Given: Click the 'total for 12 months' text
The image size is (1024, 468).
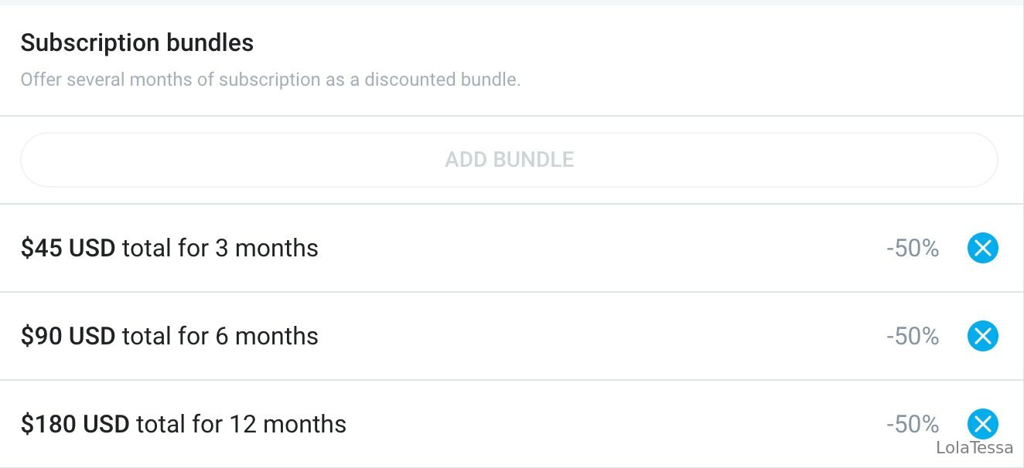Looking at the screenshot, I should (241, 424).
